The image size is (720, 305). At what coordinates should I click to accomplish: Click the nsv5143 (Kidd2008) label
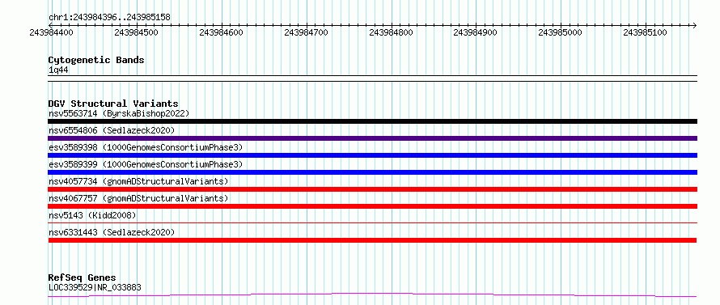(x=92, y=215)
